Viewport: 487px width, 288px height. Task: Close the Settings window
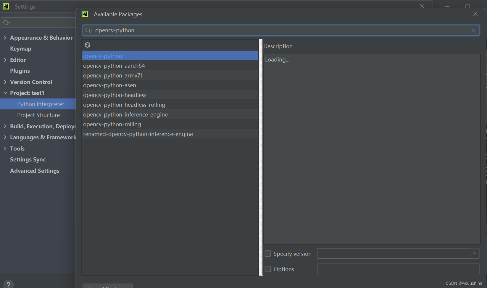(422, 6)
